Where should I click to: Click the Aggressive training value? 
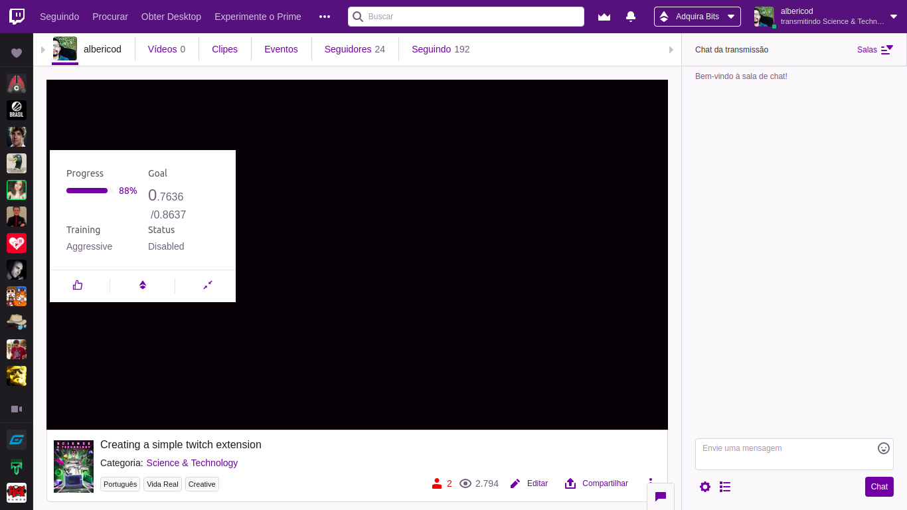[x=89, y=246]
